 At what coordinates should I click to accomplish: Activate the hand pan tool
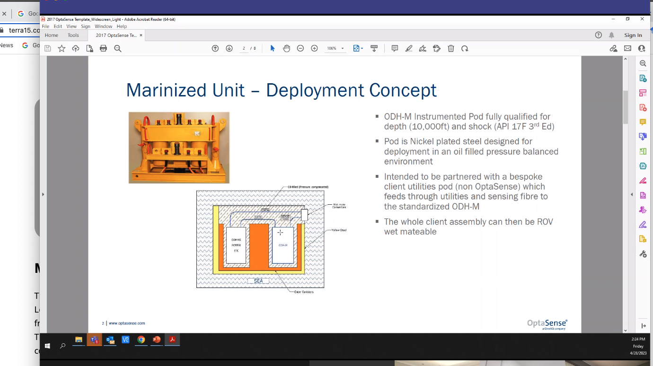coord(286,48)
